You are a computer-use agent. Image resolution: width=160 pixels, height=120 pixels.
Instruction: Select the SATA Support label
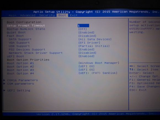(x=20, y=39)
